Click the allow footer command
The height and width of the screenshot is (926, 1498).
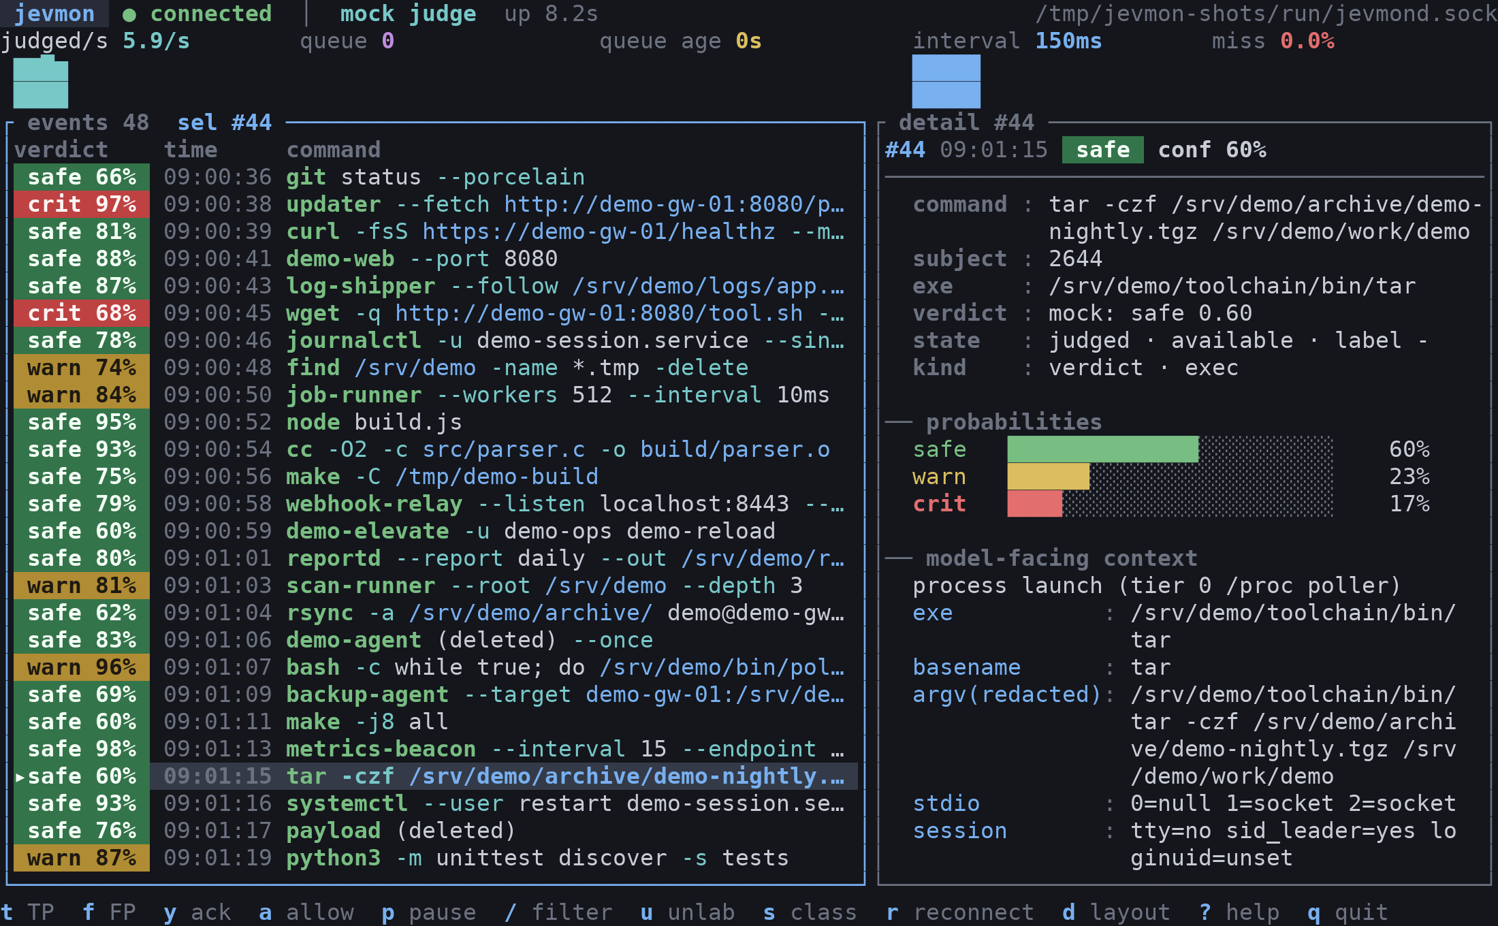pyautogui.click(x=306, y=912)
